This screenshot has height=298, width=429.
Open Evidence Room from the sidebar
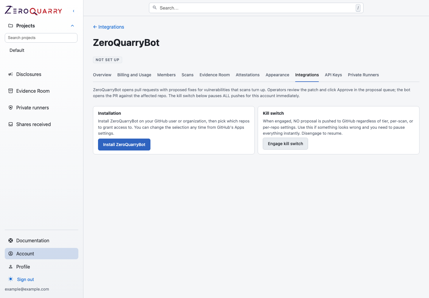point(33,91)
